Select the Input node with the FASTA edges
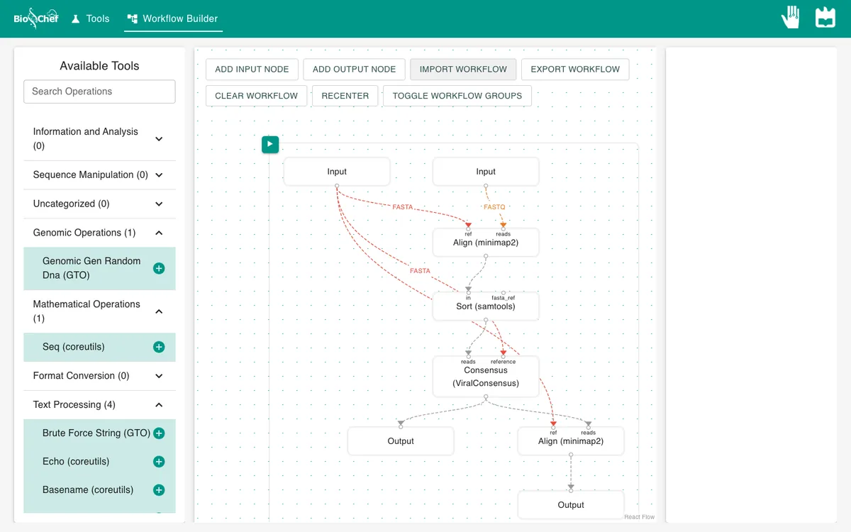 337,172
